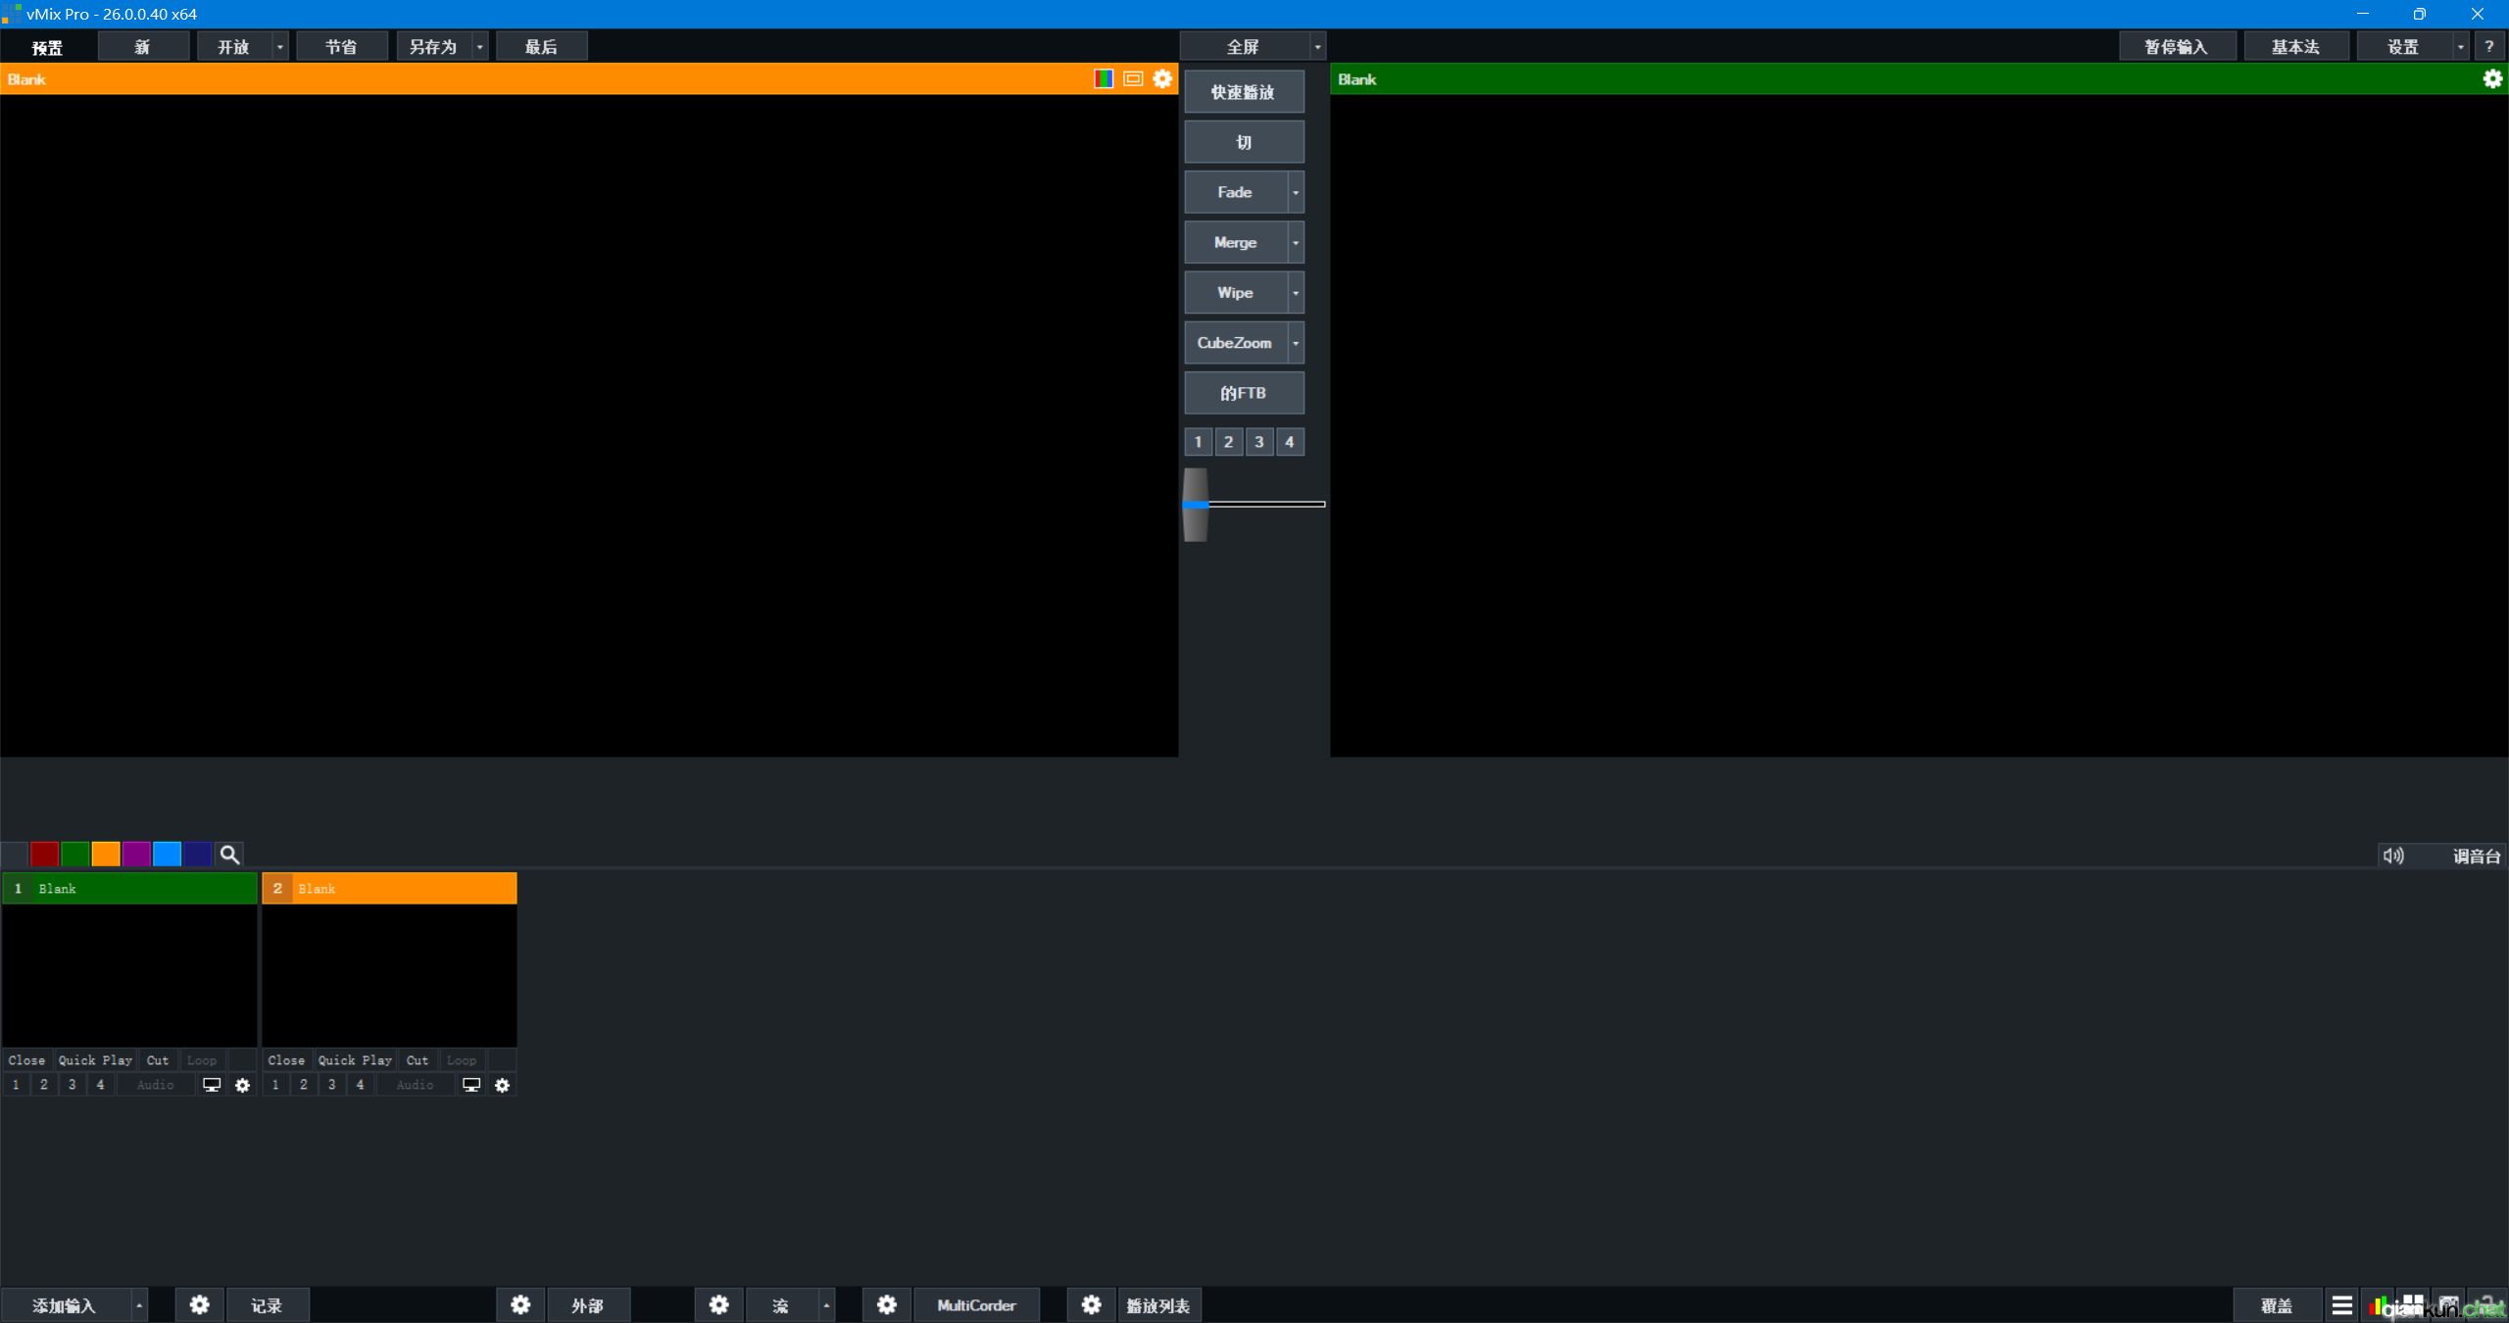Viewport: 2509px width, 1323px height.
Task: Mute master audio speaker icon
Action: point(2393,856)
